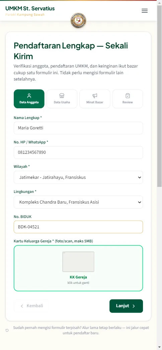Image resolution: width=162 pixels, height=350 pixels.
Task: Click the No. BIDUK input field
Action: point(78,227)
